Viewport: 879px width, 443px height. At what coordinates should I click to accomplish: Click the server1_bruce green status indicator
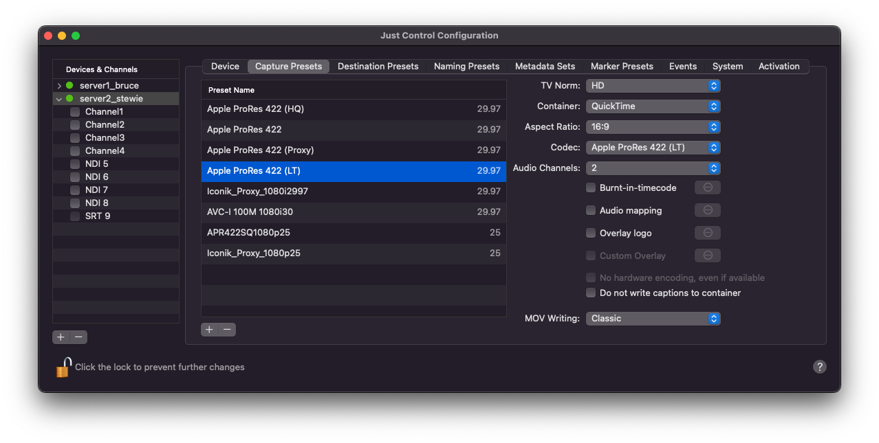coord(69,86)
